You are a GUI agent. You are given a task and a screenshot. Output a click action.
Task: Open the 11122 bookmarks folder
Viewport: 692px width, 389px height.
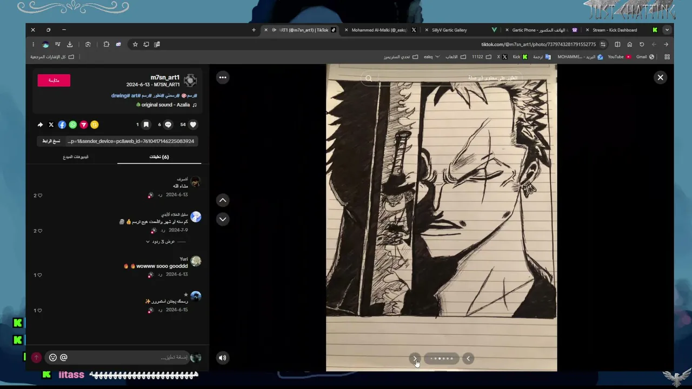point(482,57)
